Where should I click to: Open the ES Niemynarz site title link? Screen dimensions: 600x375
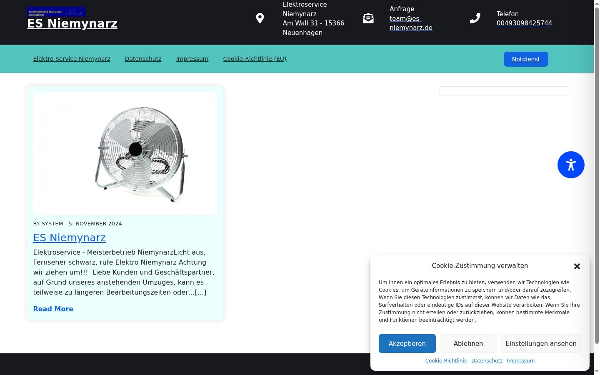coord(72,24)
